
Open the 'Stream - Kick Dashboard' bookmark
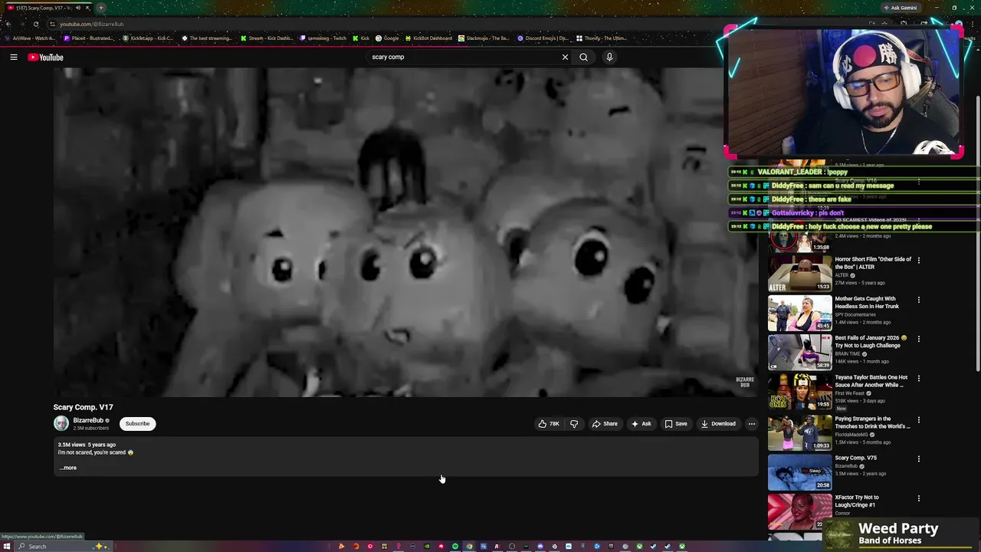[267, 38]
